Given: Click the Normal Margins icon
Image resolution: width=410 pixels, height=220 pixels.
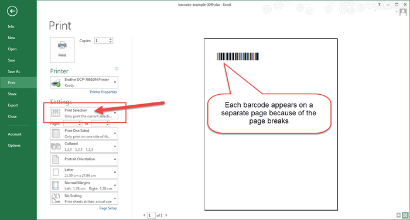Looking at the screenshot, I should 56,185.
